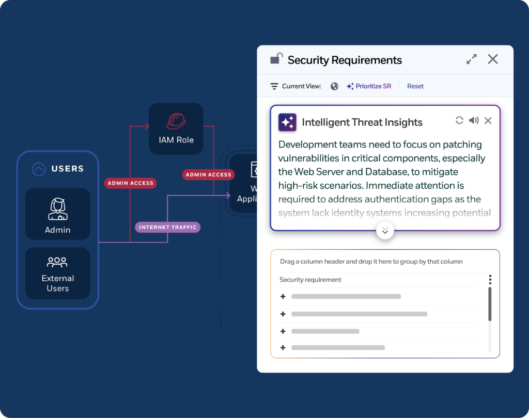This screenshot has height=418, width=529.
Task: Open the Current View filter icon
Action: pos(274,86)
